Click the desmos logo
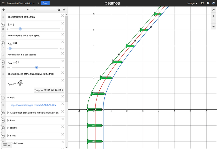The image size is (217, 149). [x=112, y=3]
